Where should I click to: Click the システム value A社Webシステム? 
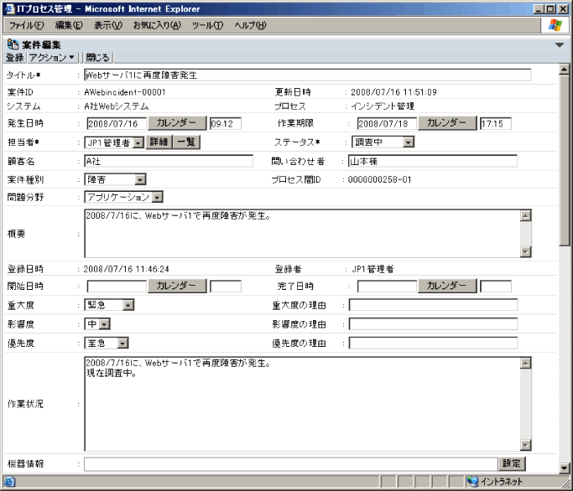point(117,106)
